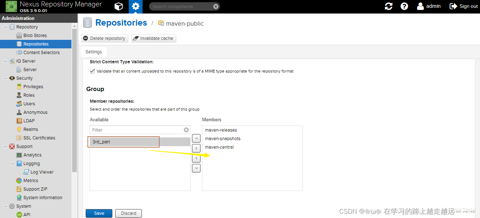The image size is (480, 218).
Task: Select the Settings tab
Action: (x=94, y=52)
